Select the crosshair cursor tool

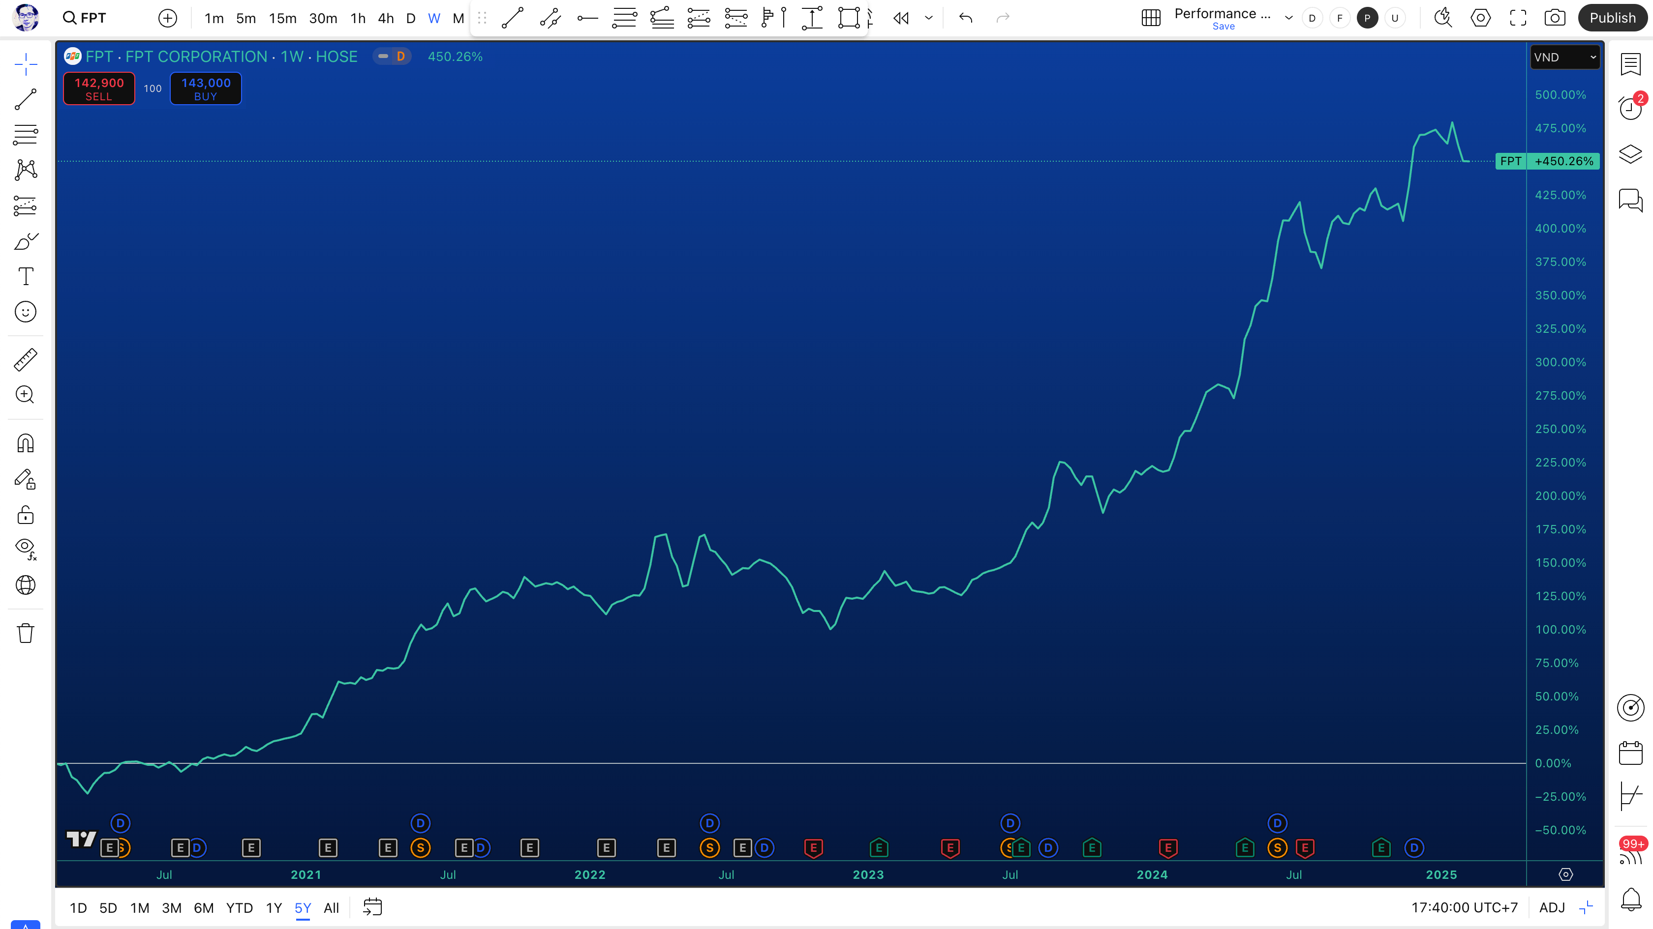(x=26, y=64)
